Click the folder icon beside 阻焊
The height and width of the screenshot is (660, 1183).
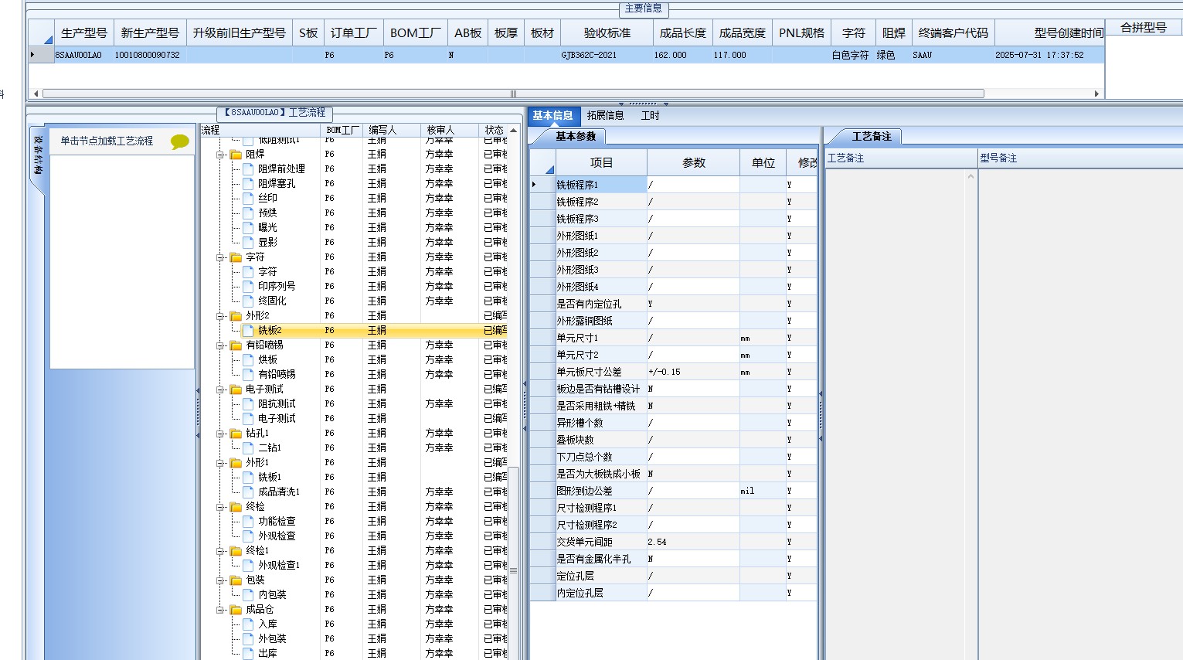[236, 155]
